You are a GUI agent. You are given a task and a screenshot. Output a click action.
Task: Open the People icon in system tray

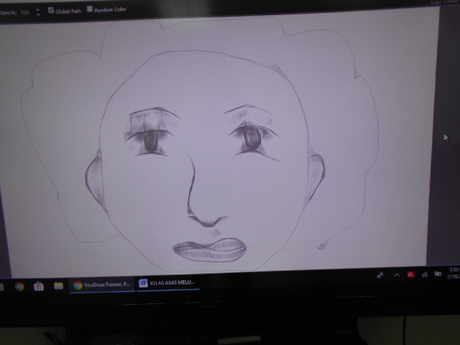click(x=380, y=275)
